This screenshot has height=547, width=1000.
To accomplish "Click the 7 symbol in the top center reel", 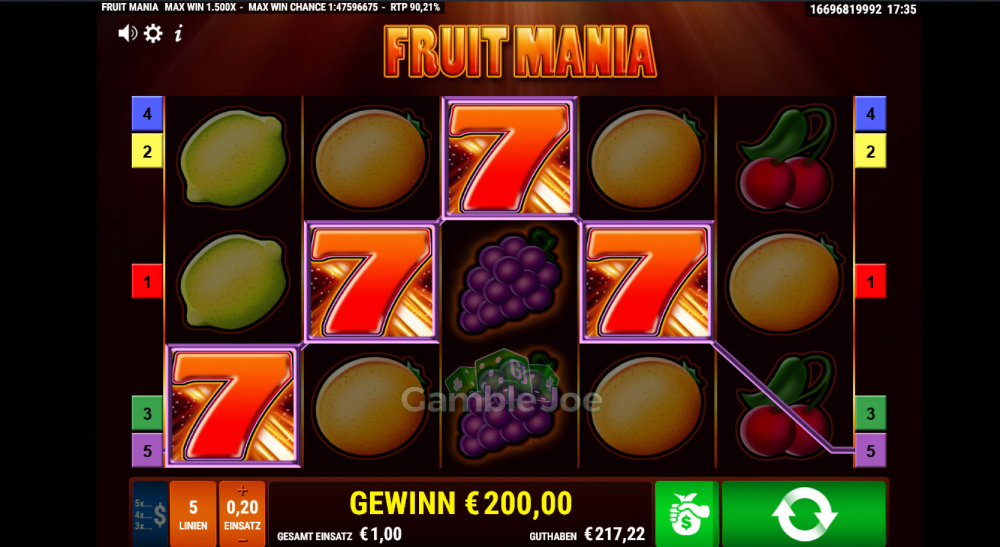I will coord(509,158).
